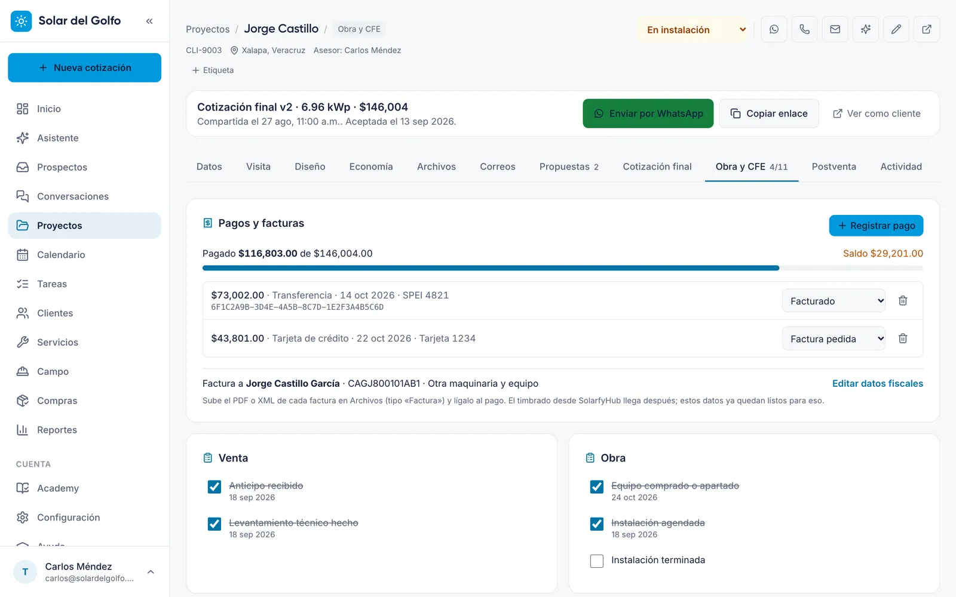Image resolution: width=956 pixels, height=597 pixels.
Task: Open the Propuestas tab
Action: click(569, 167)
